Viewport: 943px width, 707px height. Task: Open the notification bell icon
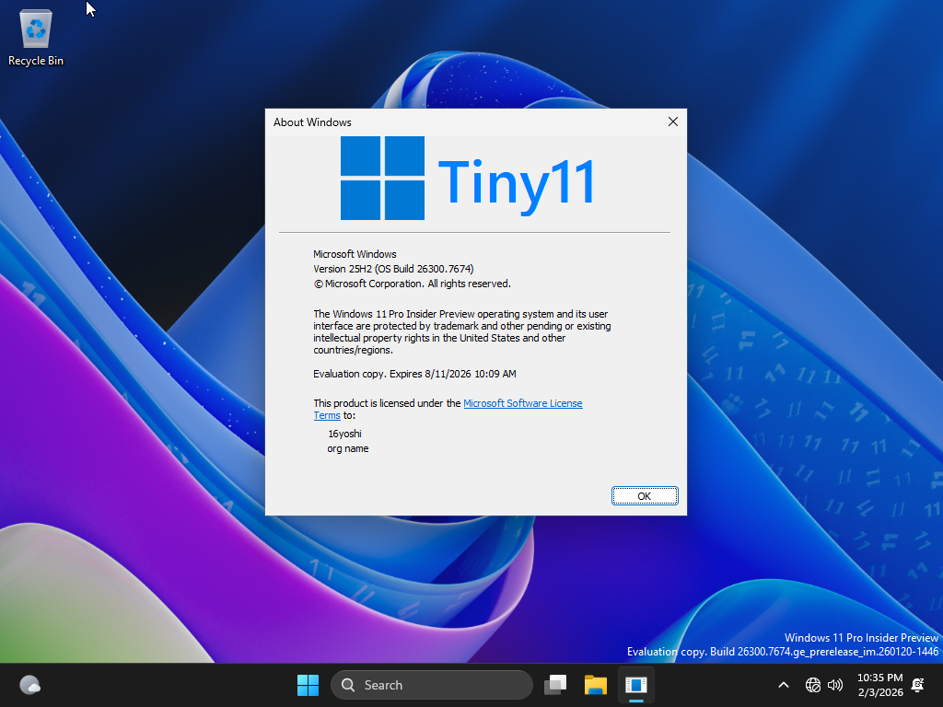coord(918,685)
